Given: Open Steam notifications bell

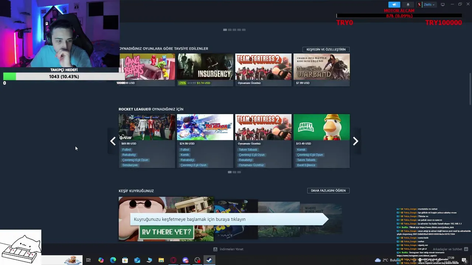Looking at the screenshot, I should point(408,4).
